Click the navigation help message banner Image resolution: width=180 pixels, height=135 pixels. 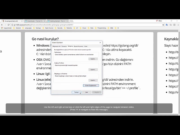coord(89,108)
